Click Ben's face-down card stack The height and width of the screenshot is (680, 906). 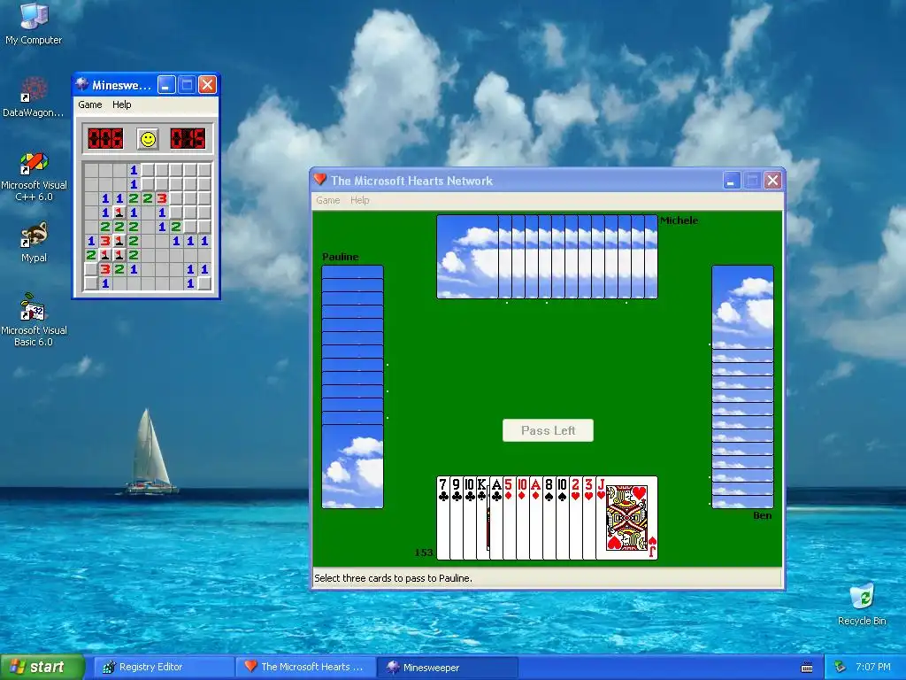742,387
